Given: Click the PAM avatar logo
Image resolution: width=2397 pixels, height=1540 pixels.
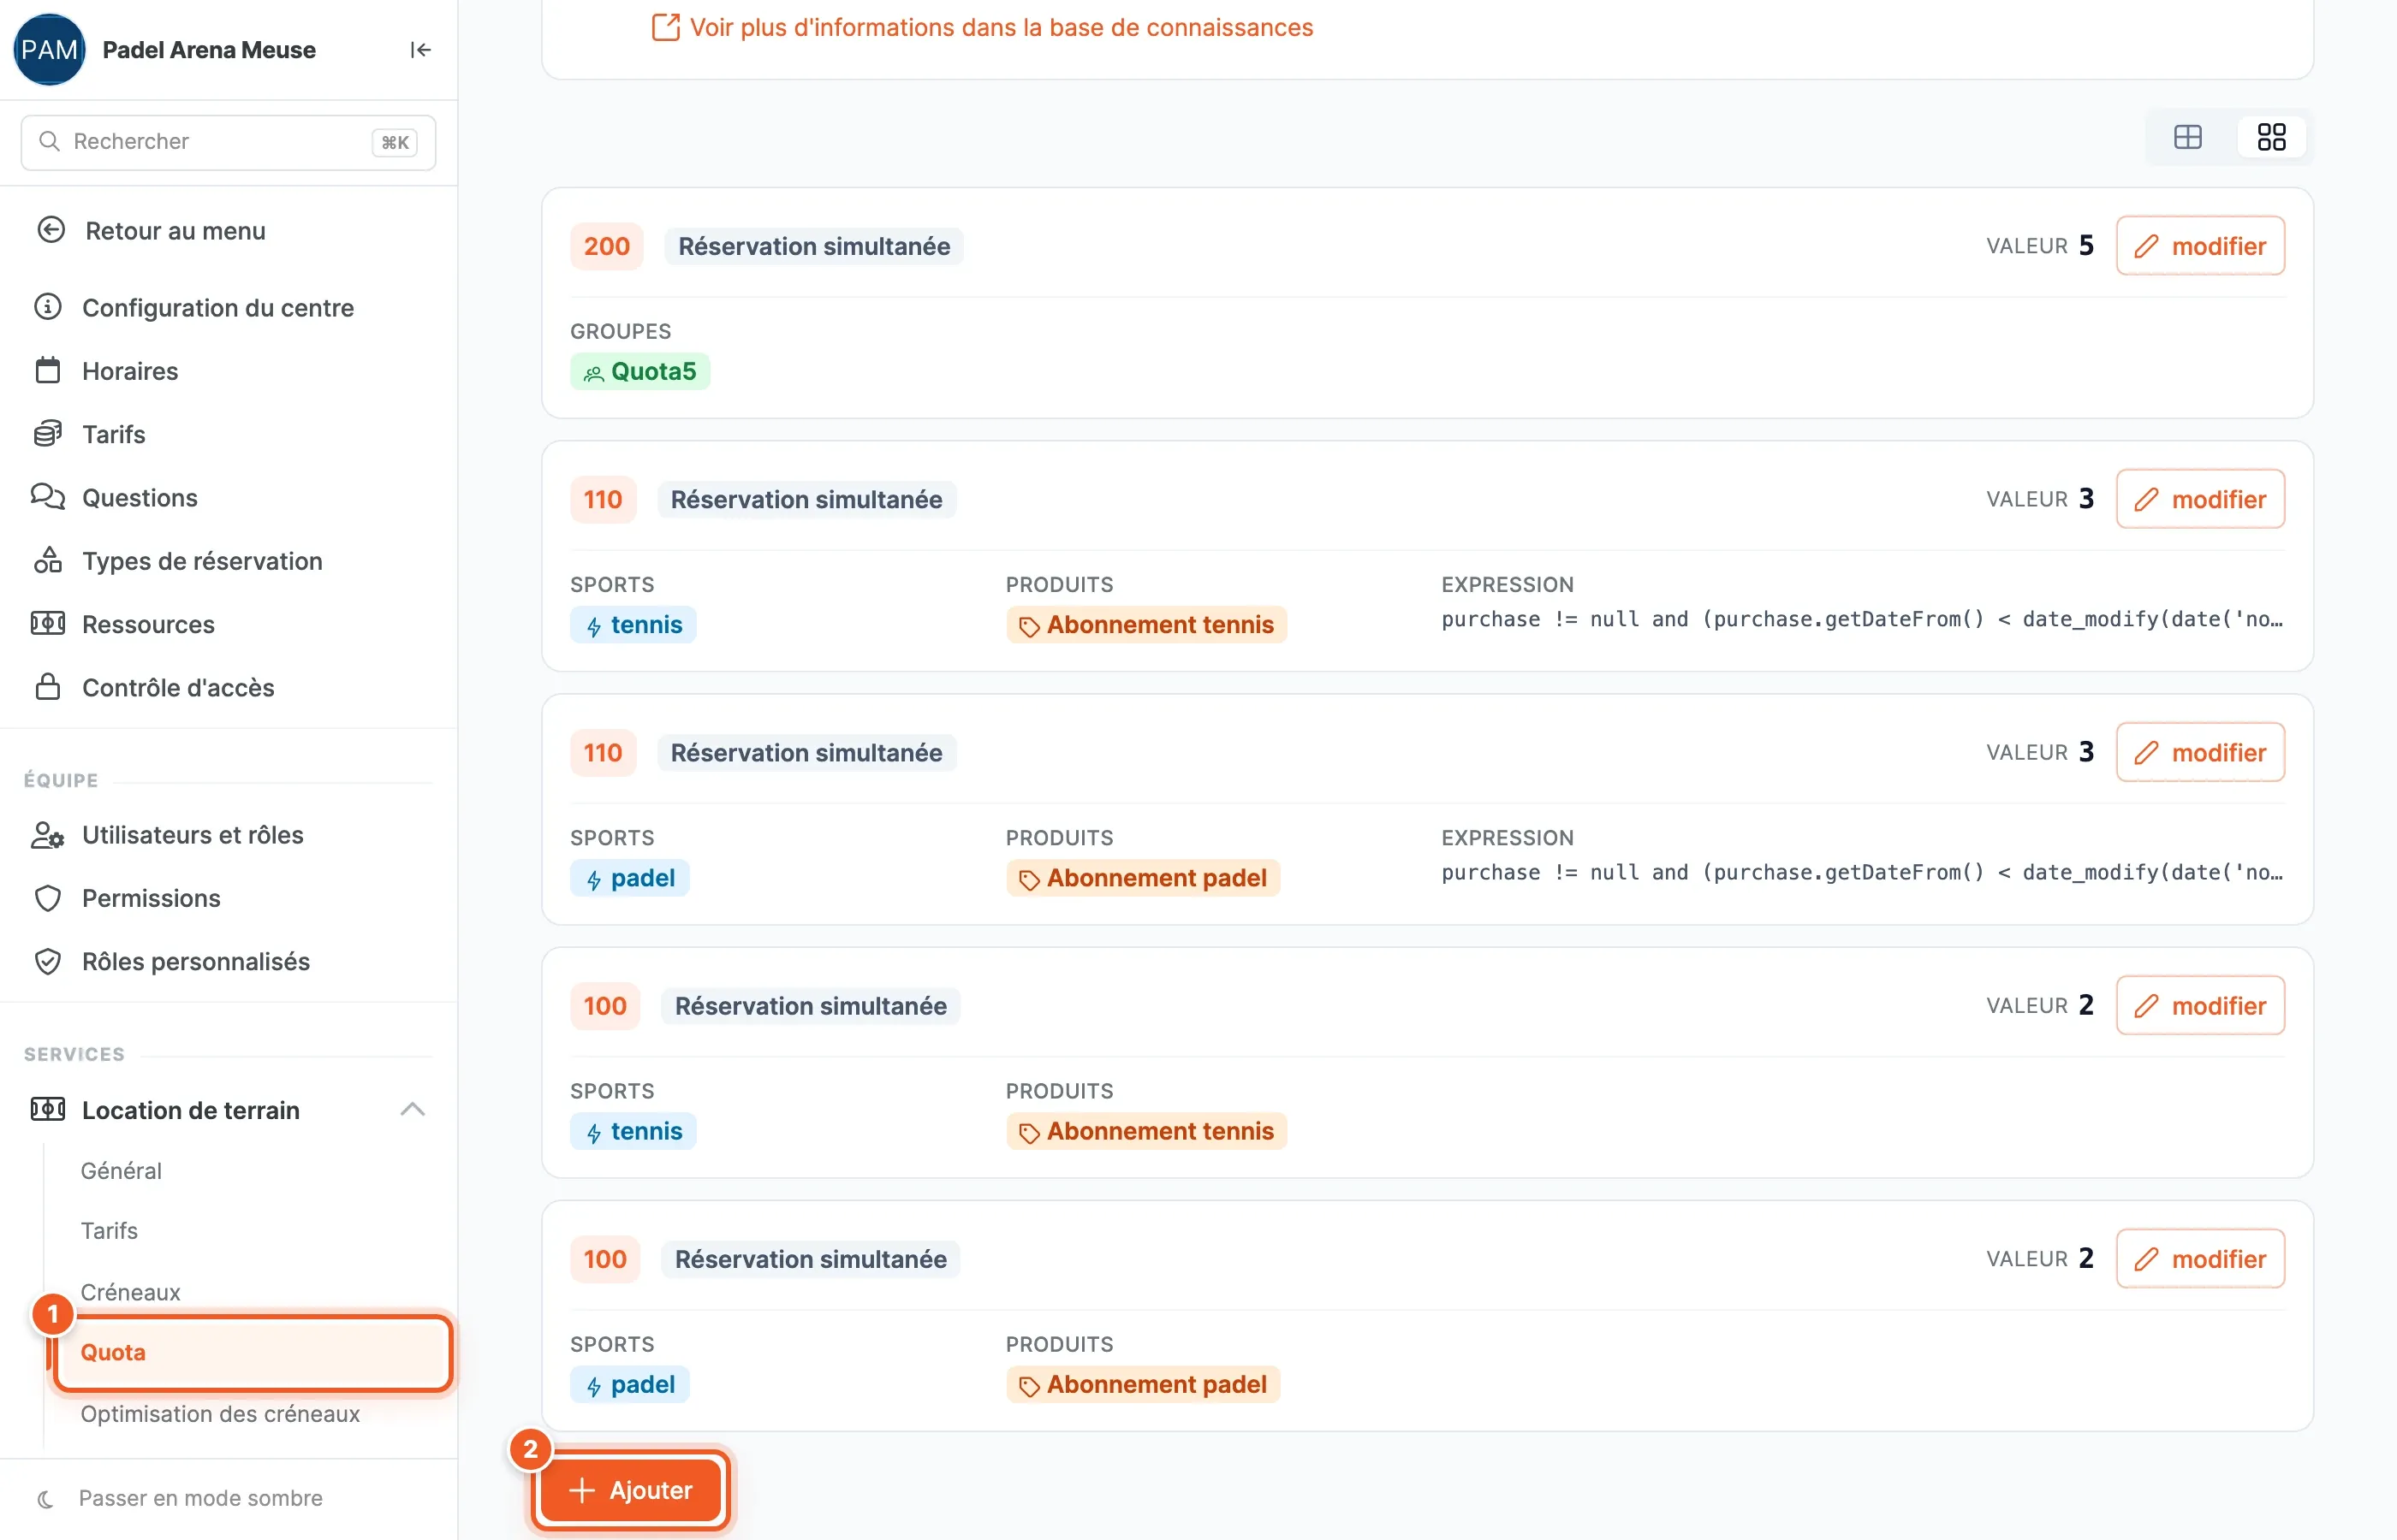Looking at the screenshot, I should (49, 50).
